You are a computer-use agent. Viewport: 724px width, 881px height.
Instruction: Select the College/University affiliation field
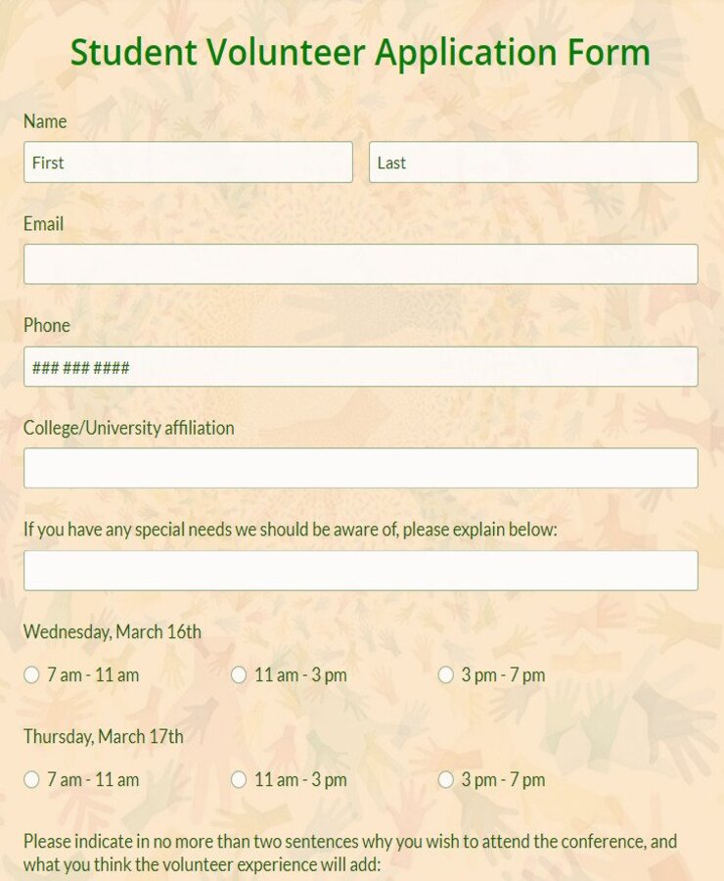[361, 468]
